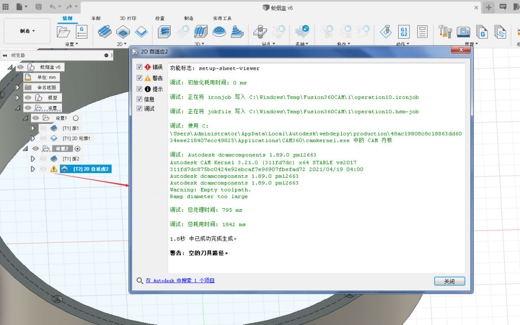Click the Post Library G document icon
Viewport: 520px width, 325px height.
[482, 32]
